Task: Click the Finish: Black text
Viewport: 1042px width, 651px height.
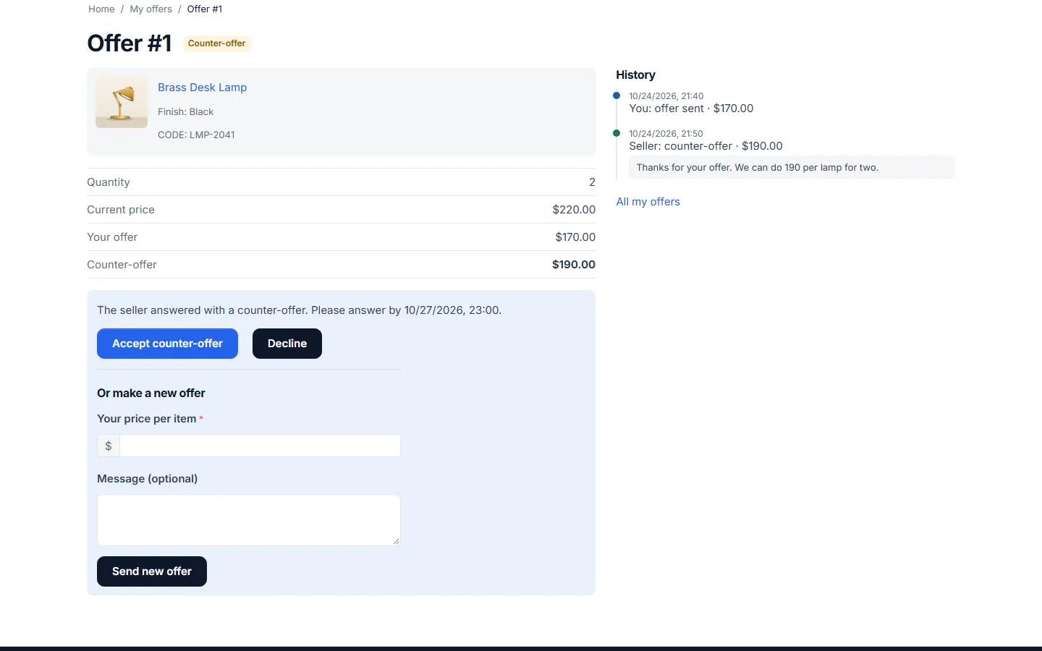Action: click(x=185, y=111)
